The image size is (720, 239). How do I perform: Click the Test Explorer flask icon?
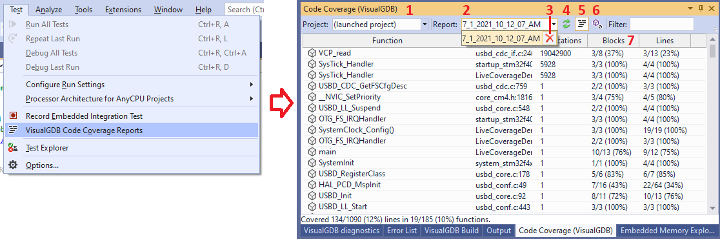(14, 147)
